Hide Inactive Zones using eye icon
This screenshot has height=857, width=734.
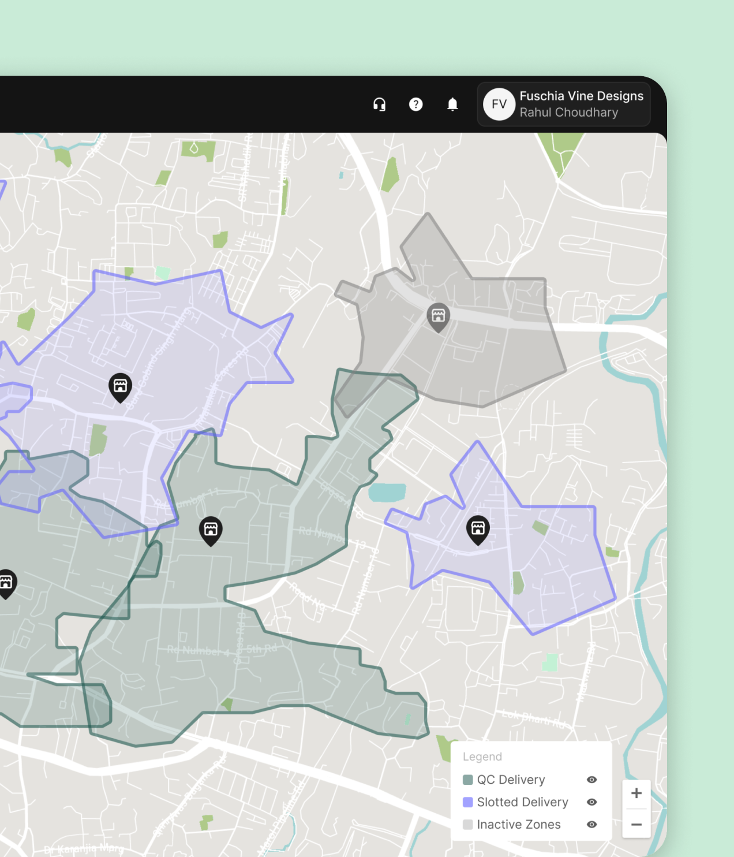coord(591,825)
